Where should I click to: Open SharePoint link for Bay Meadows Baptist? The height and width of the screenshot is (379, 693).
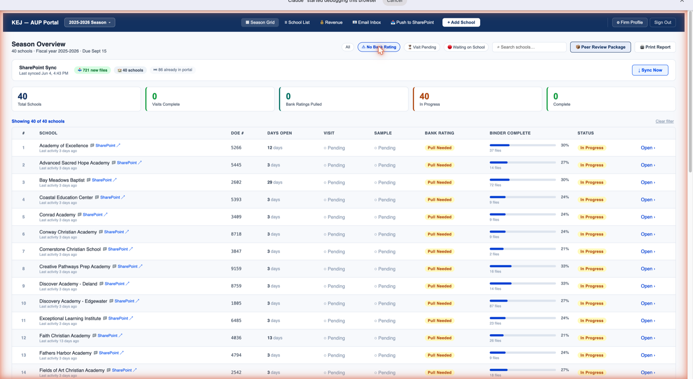(102, 180)
